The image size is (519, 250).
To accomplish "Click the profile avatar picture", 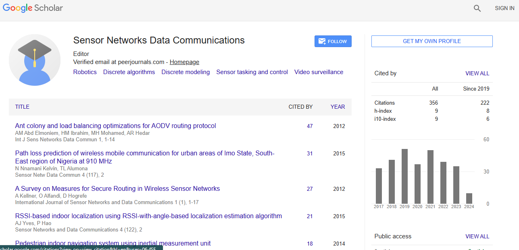I will point(35,60).
